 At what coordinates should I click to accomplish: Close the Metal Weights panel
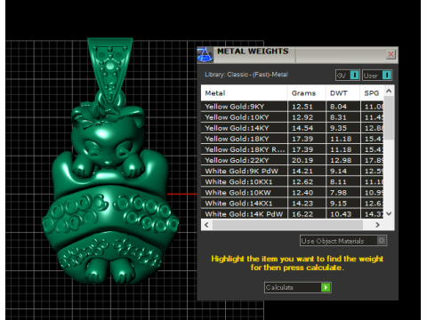391,54
